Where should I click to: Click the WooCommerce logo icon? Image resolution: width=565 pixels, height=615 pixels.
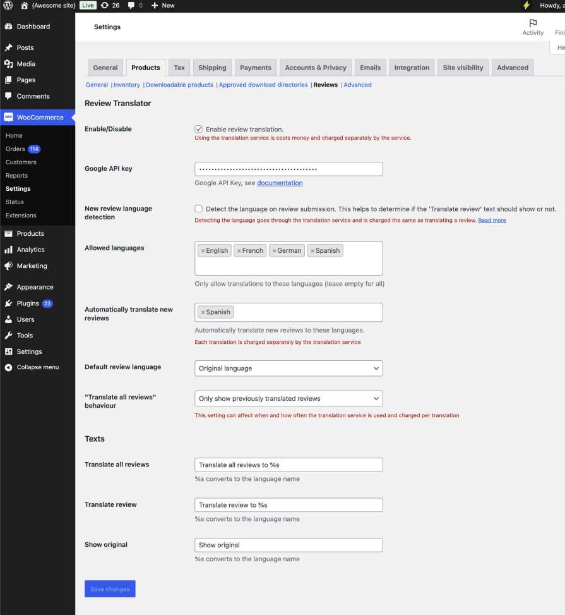(9, 118)
